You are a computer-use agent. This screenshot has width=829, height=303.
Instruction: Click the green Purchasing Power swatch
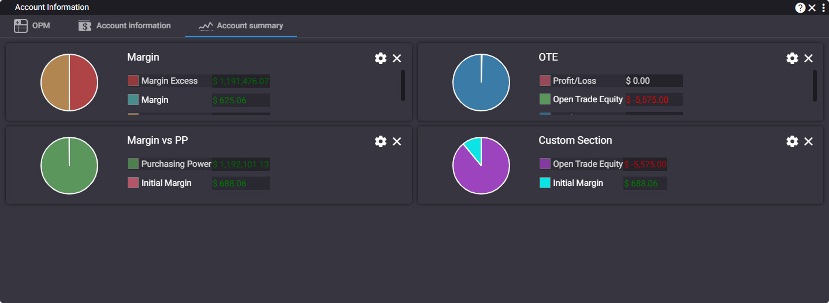[133, 164]
